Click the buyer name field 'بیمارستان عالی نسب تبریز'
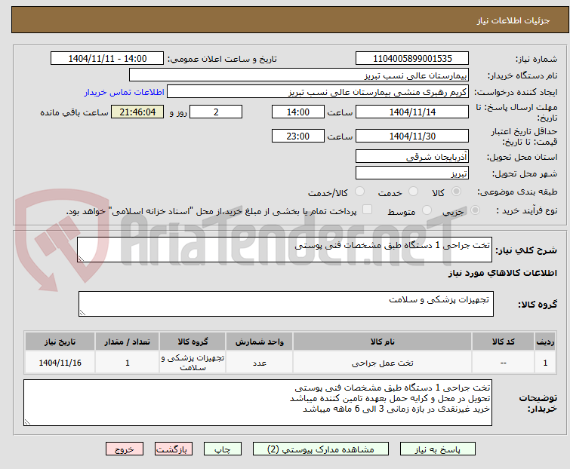The image size is (570, 469). (299, 75)
